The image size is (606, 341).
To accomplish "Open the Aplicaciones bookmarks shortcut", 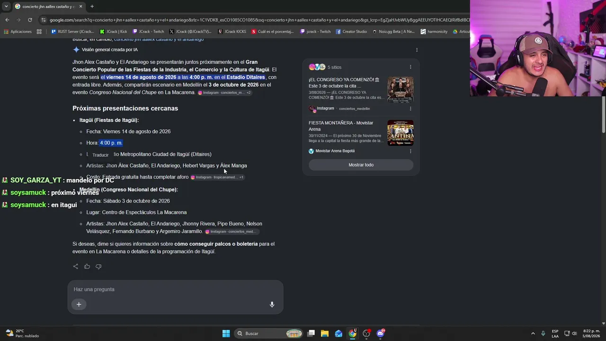I will 18,32.
